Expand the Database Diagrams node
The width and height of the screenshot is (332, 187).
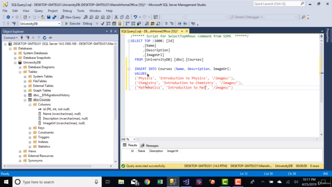pyautogui.click(x=20, y=67)
